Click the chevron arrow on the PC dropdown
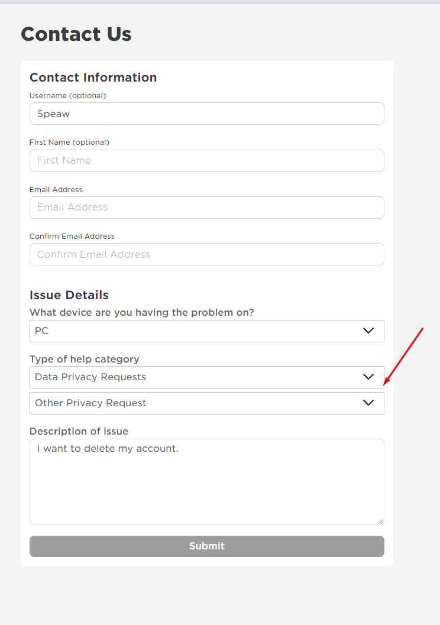Image resolution: width=440 pixels, height=625 pixels. click(368, 331)
